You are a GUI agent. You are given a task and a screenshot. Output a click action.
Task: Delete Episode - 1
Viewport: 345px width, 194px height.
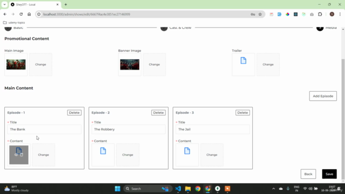[x=74, y=113]
